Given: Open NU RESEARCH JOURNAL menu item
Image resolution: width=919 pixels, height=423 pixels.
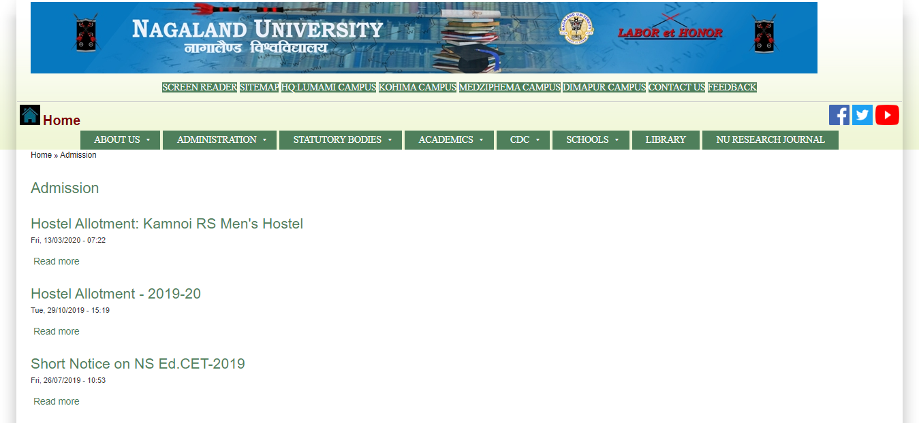Looking at the screenshot, I should tap(770, 139).
